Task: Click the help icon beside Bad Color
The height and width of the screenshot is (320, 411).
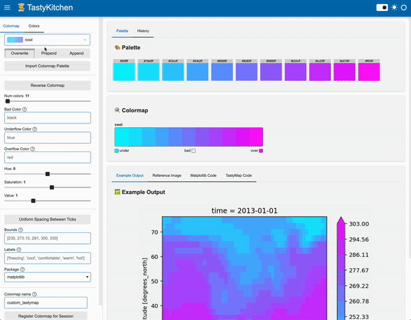Action: coord(25,109)
